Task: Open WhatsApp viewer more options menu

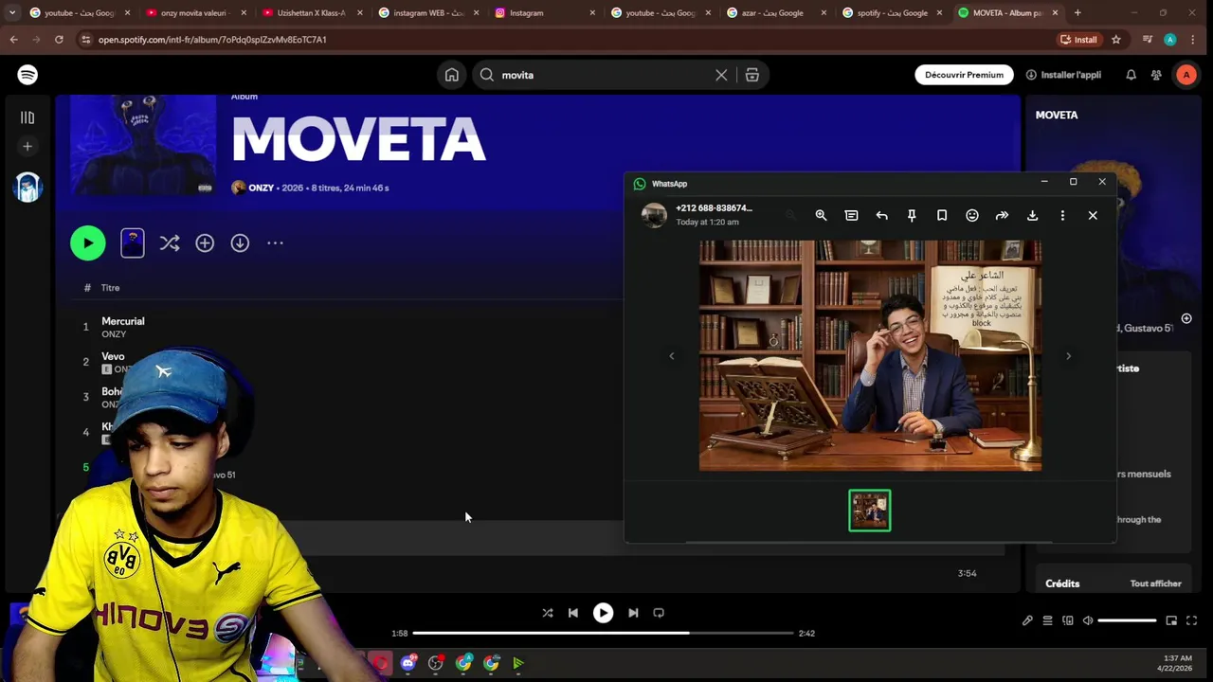Action: (1062, 216)
